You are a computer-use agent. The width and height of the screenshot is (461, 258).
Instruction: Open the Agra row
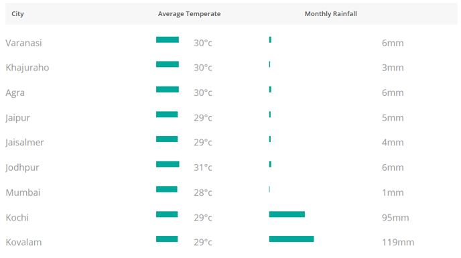[15, 92]
